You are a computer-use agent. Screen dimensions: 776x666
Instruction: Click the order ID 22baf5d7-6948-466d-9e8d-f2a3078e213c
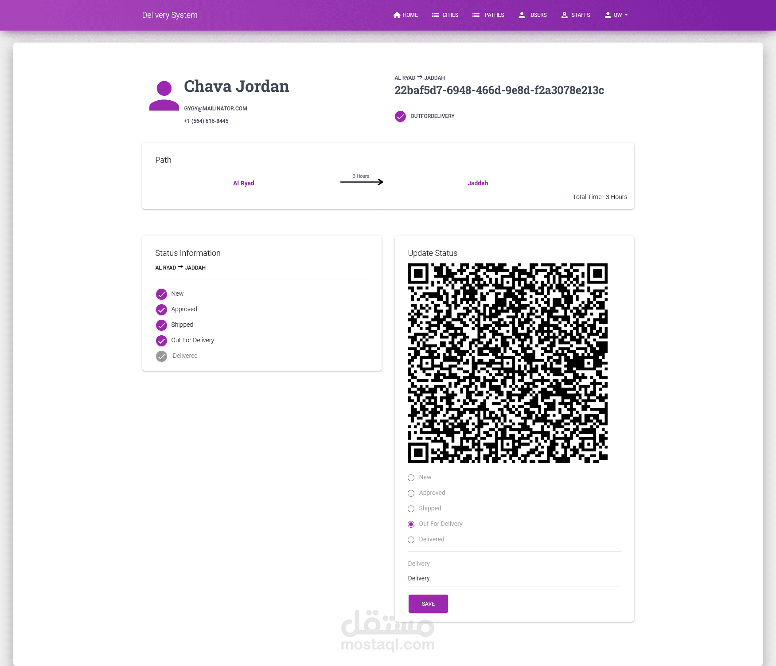(x=499, y=90)
